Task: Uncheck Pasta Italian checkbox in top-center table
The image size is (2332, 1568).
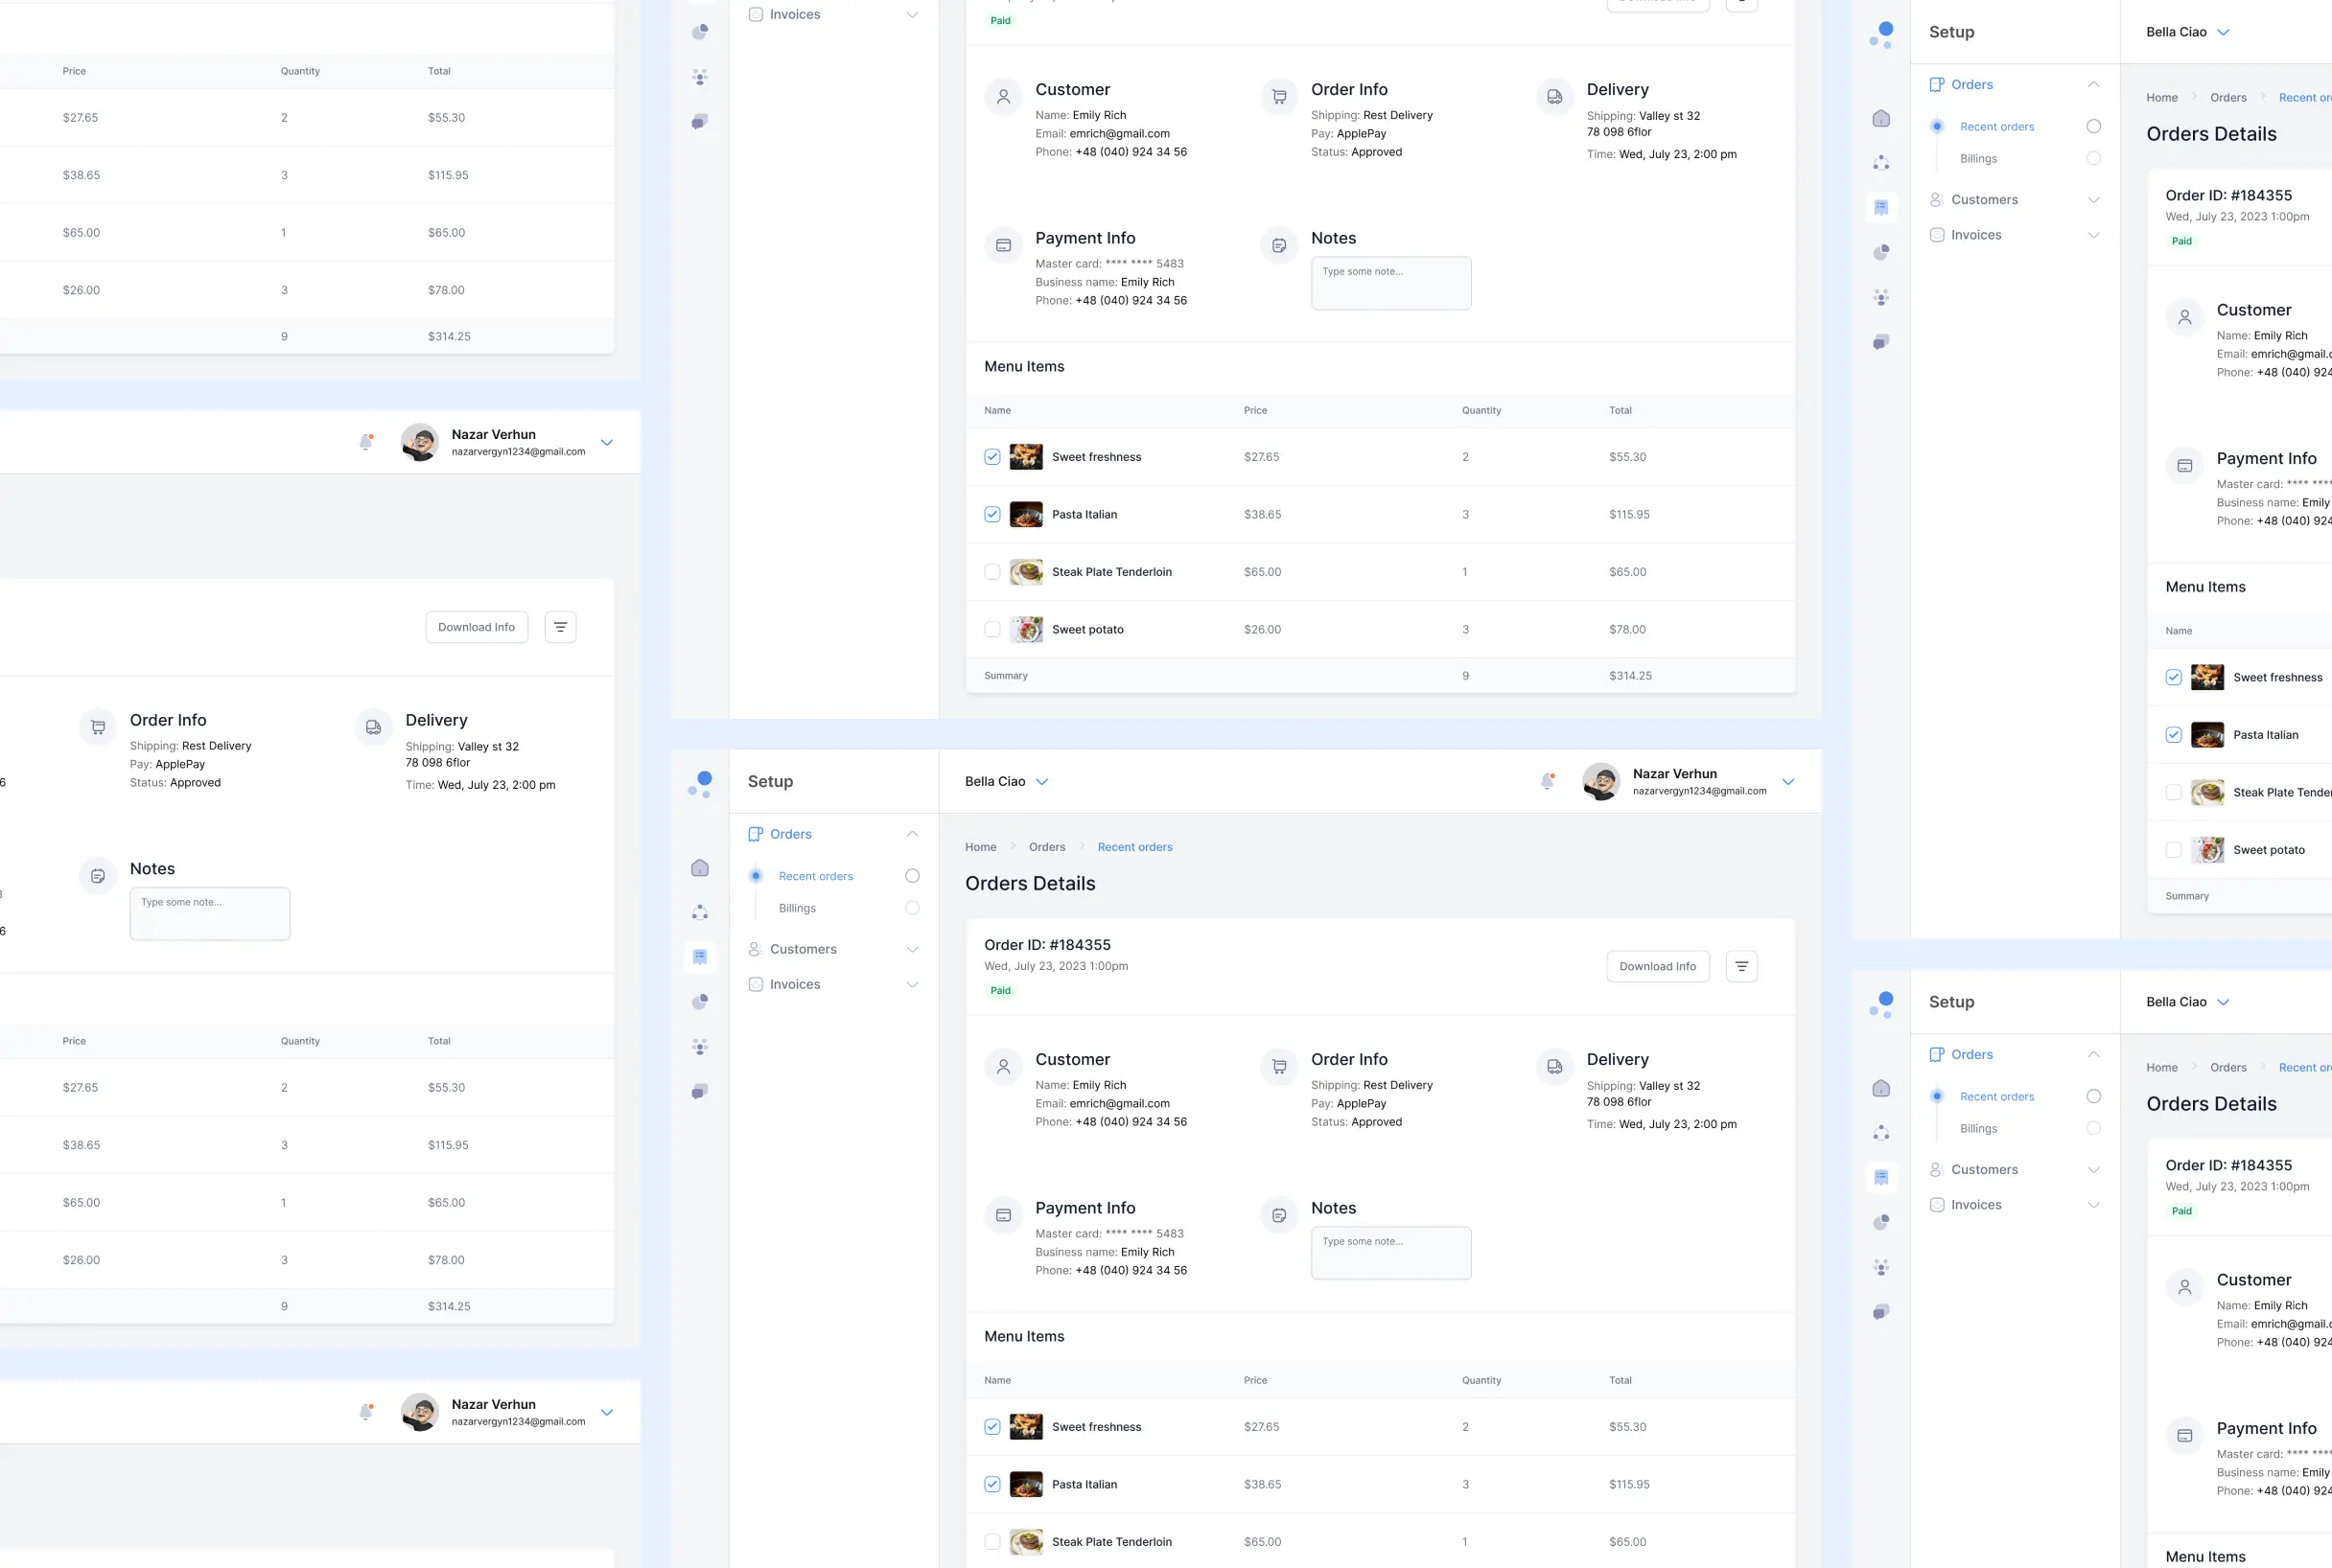Action: pos(991,514)
